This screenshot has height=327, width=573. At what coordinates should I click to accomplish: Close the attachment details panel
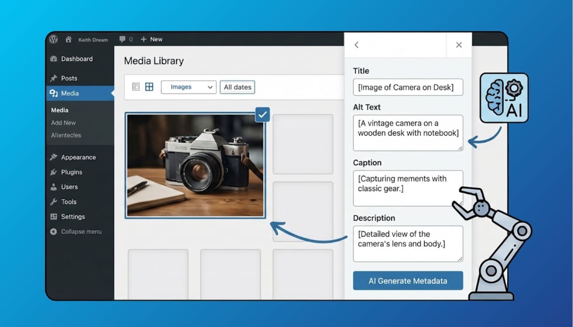point(459,45)
